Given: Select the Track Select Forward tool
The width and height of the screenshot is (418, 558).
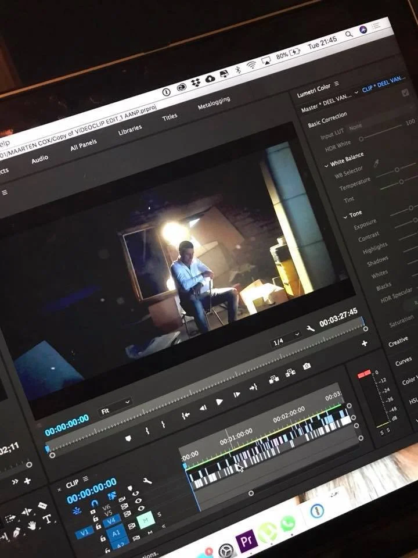Looking at the screenshot, I should point(10,518).
